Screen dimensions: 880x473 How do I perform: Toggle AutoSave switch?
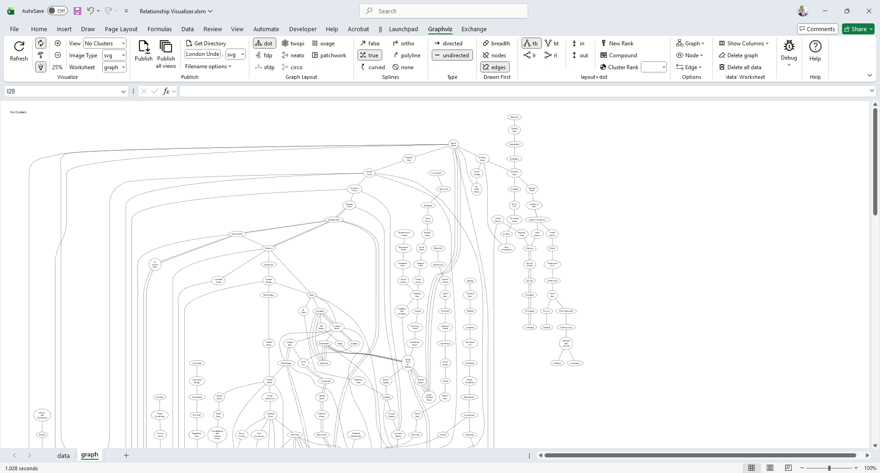tap(57, 11)
